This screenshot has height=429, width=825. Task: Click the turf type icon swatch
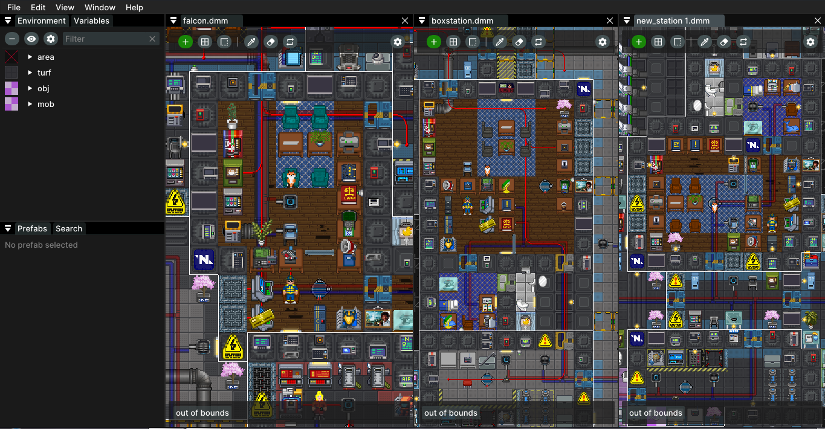tap(11, 73)
